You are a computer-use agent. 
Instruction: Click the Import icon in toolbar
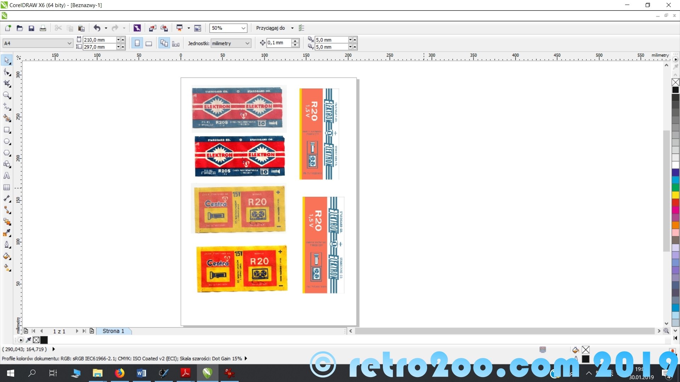[153, 28]
